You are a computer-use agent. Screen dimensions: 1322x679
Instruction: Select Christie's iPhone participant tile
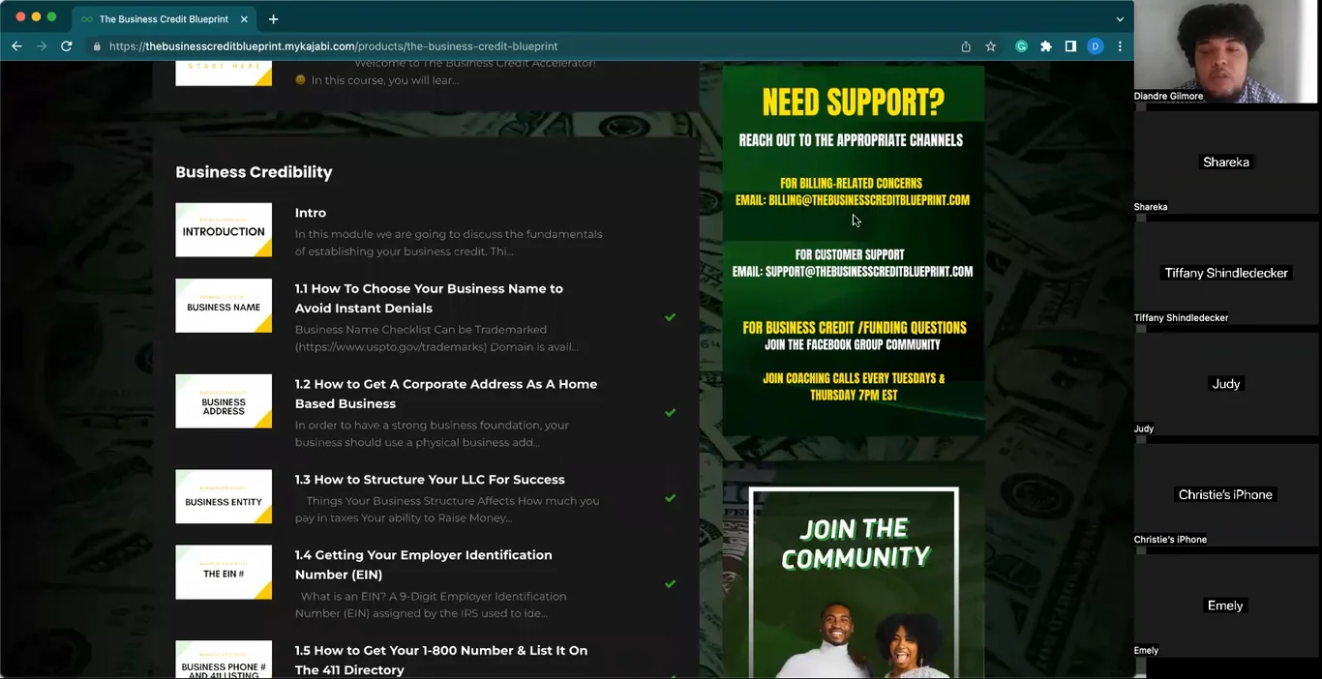[x=1225, y=494]
